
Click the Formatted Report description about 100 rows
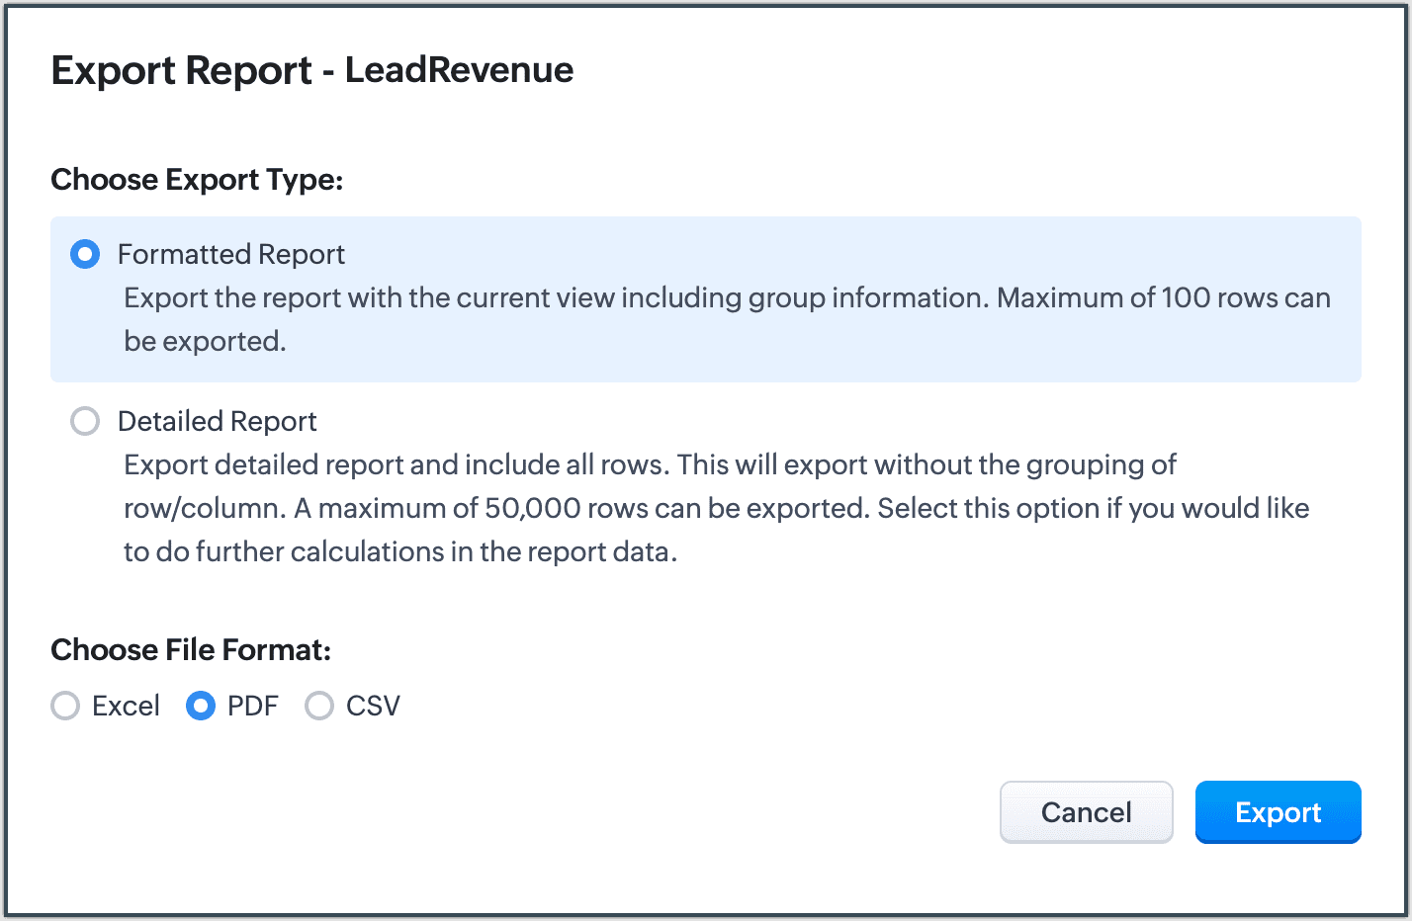pos(727,298)
